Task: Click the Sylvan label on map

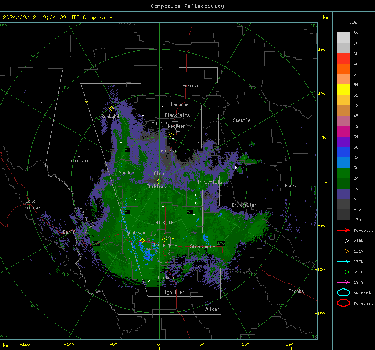Action: (159, 123)
